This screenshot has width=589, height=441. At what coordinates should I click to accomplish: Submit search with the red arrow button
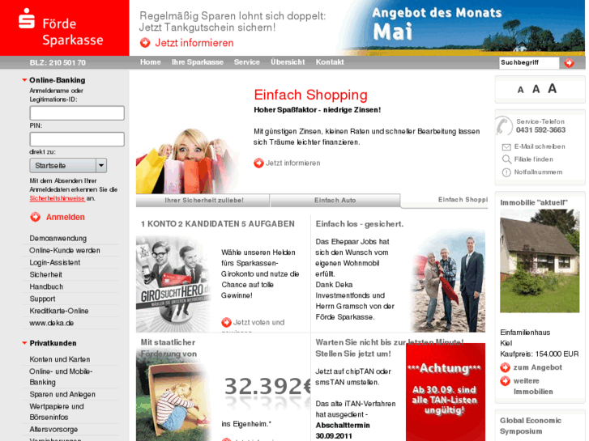click(x=569, y=62)
